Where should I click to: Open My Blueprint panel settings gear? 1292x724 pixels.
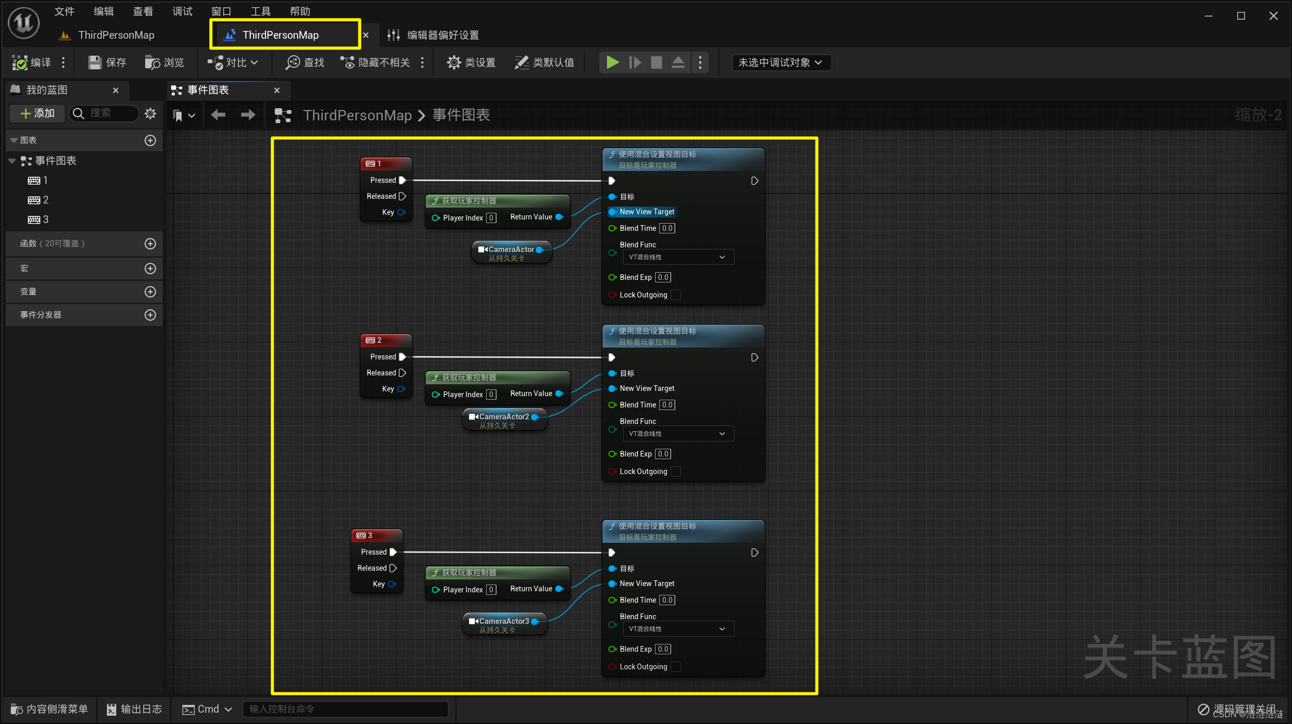click(x=150, y=113)
